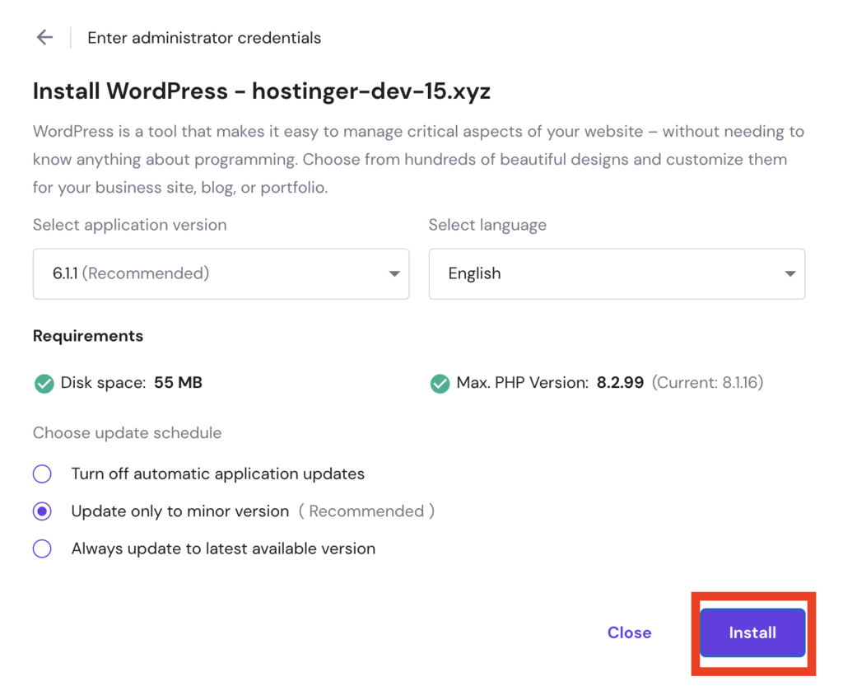Click the Max PHP Version checkmark icon
843x700 pixels.
(440, 383)
